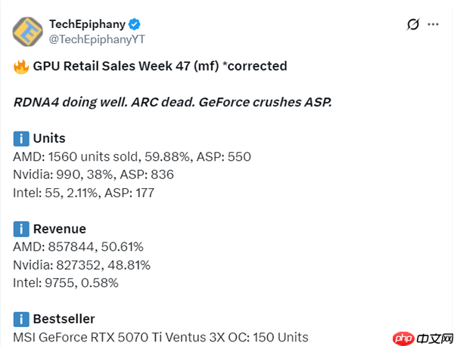Image resolution: width=454 pixels, height=346 pixels.
Task: Click the fire emoji before the headline
Action: coord(20,66)
